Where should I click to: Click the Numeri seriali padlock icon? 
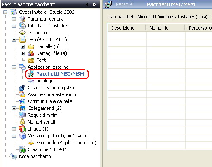point(22,122)
